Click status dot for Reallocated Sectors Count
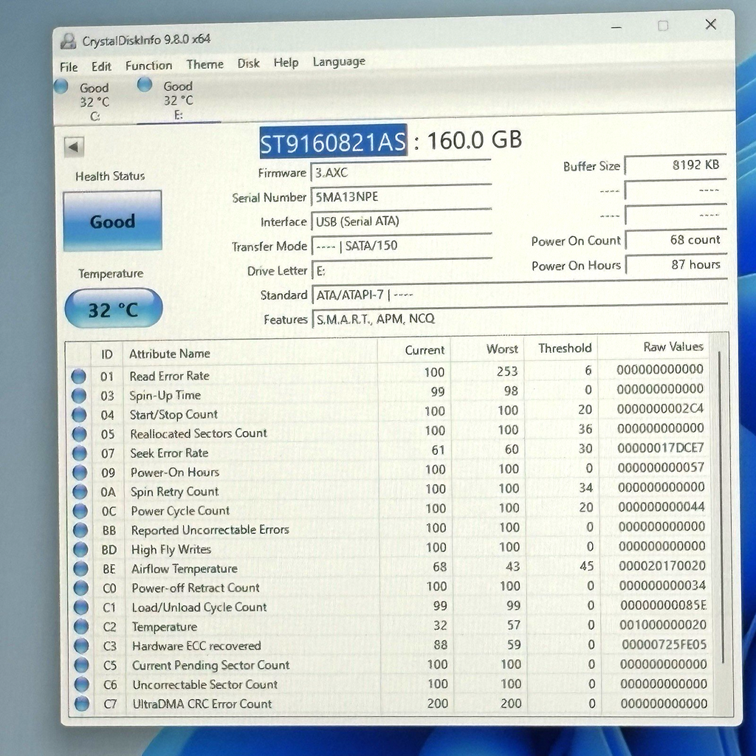Image resolution: width=756 pixels, height=756 pixels. [x=80, y=434]
